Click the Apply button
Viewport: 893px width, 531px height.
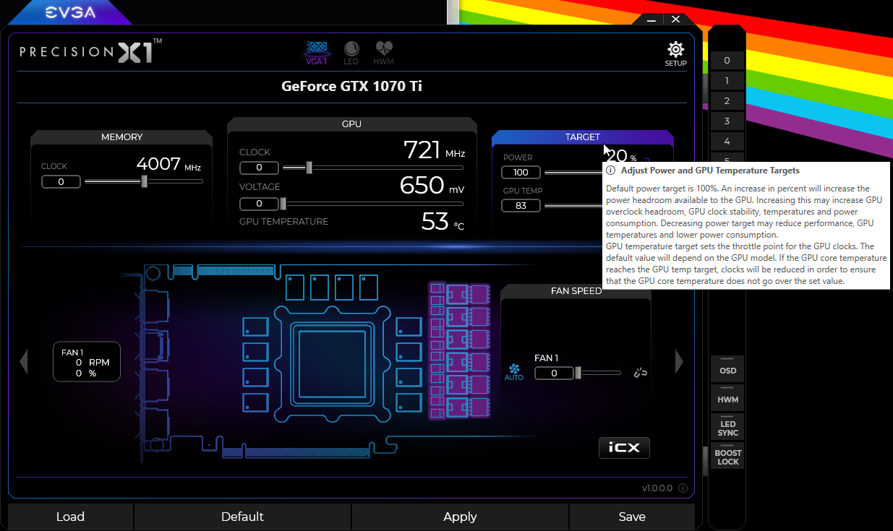(x=460, y=517)
